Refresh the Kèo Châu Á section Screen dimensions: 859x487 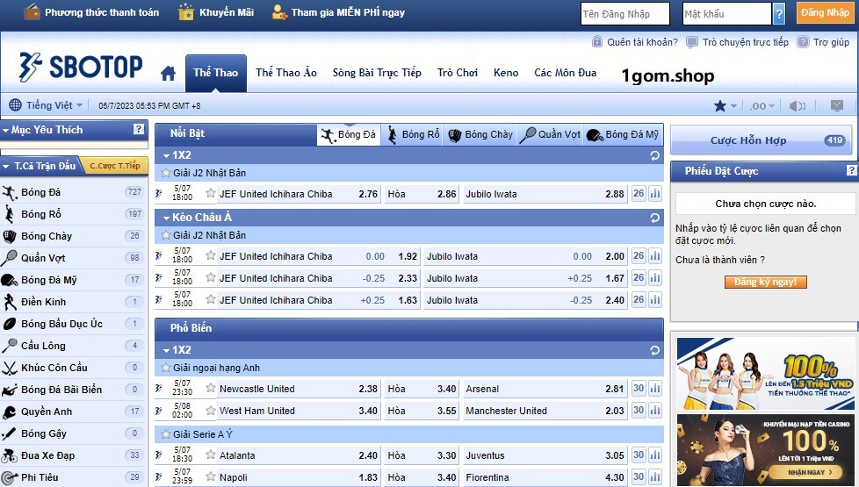point(654,218)
